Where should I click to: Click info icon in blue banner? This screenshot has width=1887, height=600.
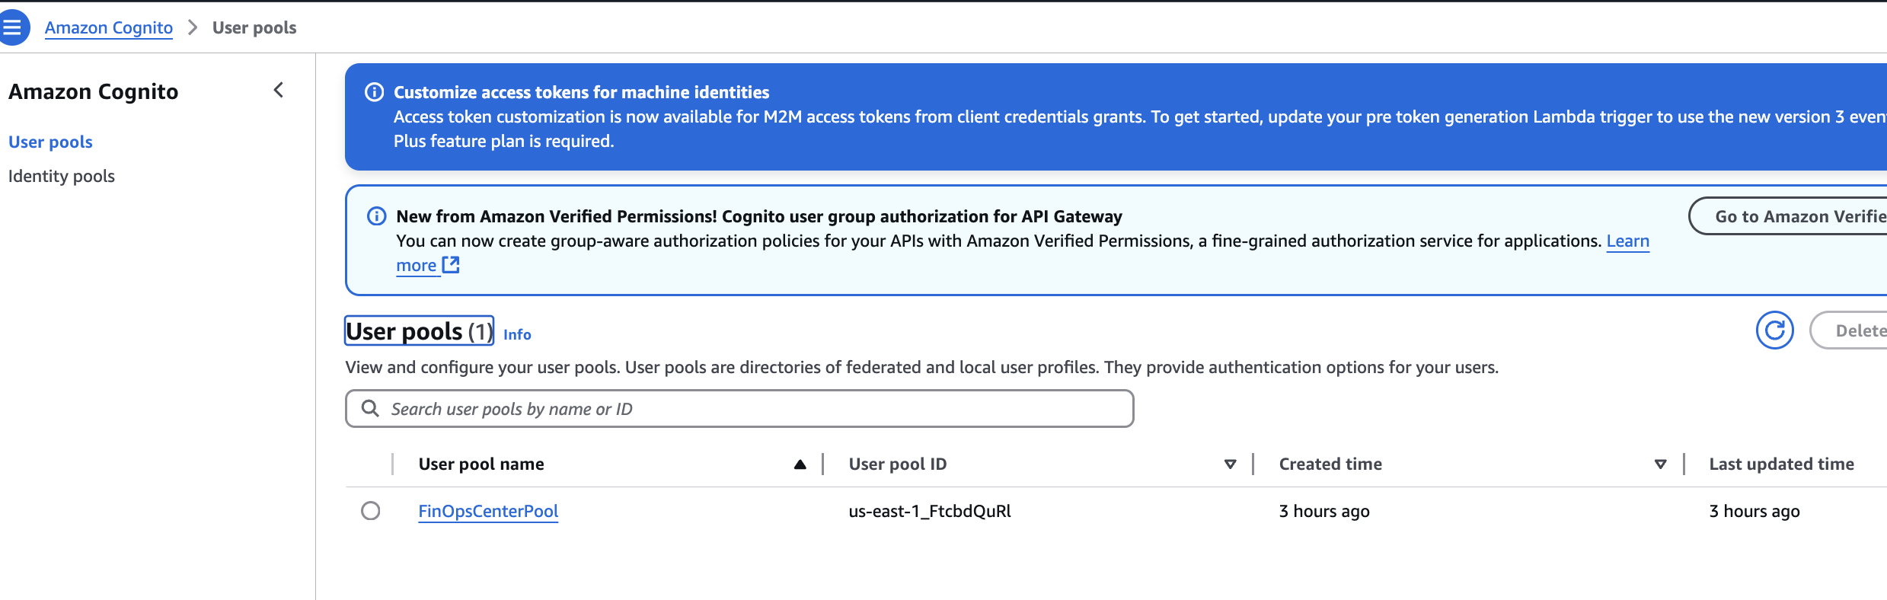374,92
